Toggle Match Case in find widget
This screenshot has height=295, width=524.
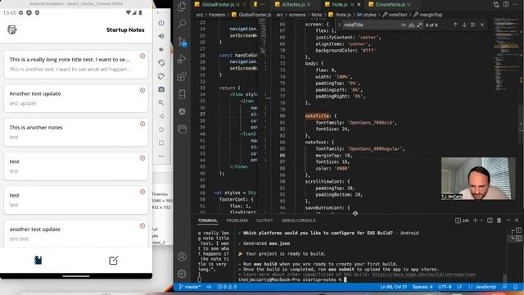click(x=404, y=25)
